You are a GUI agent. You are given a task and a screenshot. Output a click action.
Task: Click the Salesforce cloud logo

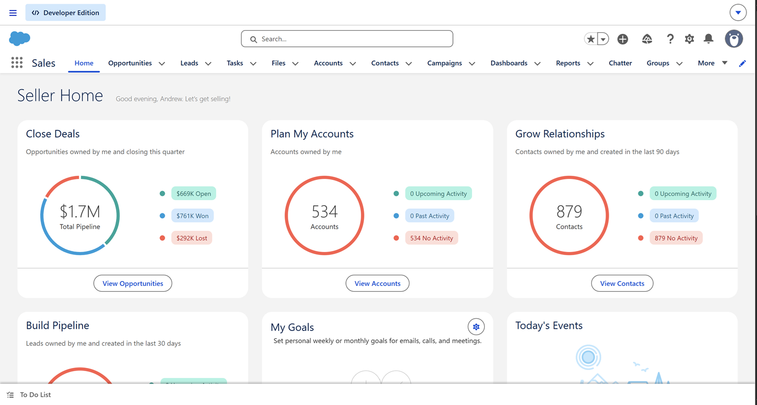[20, 38]
